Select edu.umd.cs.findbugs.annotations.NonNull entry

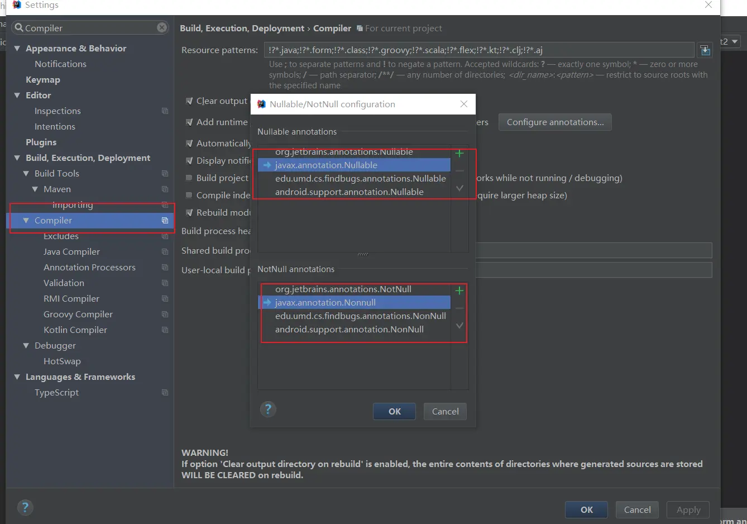tap(354, 316)
